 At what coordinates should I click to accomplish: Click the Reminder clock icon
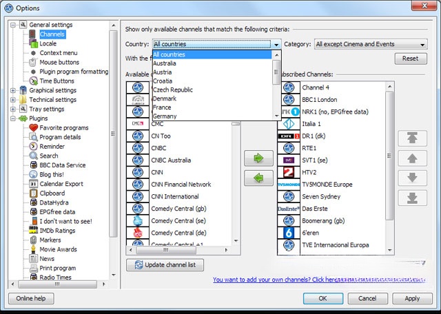pyautogui.click(x=33, y=146)
